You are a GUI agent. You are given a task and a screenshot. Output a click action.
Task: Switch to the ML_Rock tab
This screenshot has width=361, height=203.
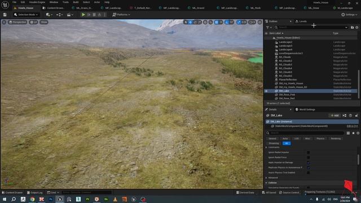[256, 8]
